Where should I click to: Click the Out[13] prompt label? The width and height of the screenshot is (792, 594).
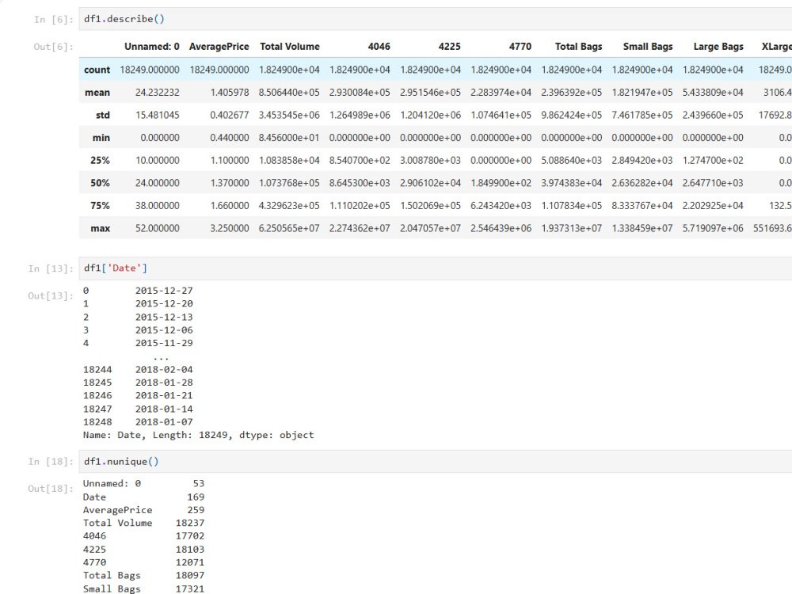coord(51,296)
